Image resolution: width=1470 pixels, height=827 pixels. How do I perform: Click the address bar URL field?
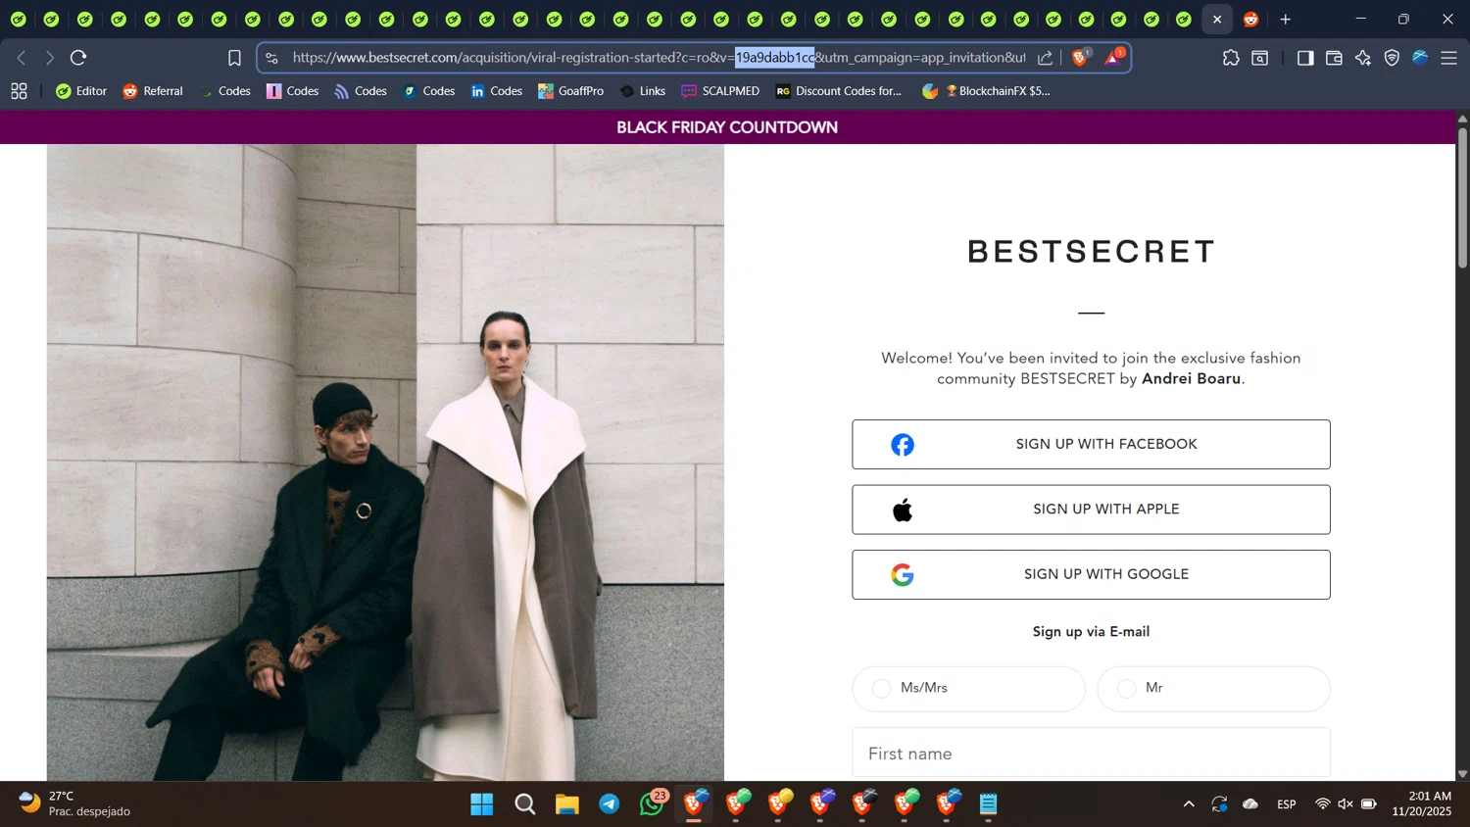(x=659, y=58)
